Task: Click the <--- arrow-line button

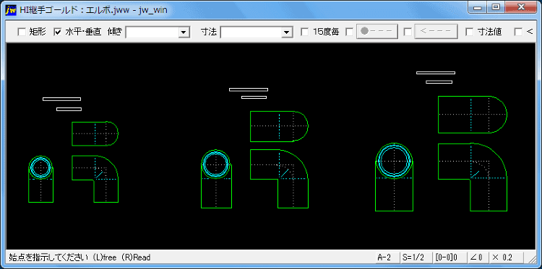Action: [436, 32]
